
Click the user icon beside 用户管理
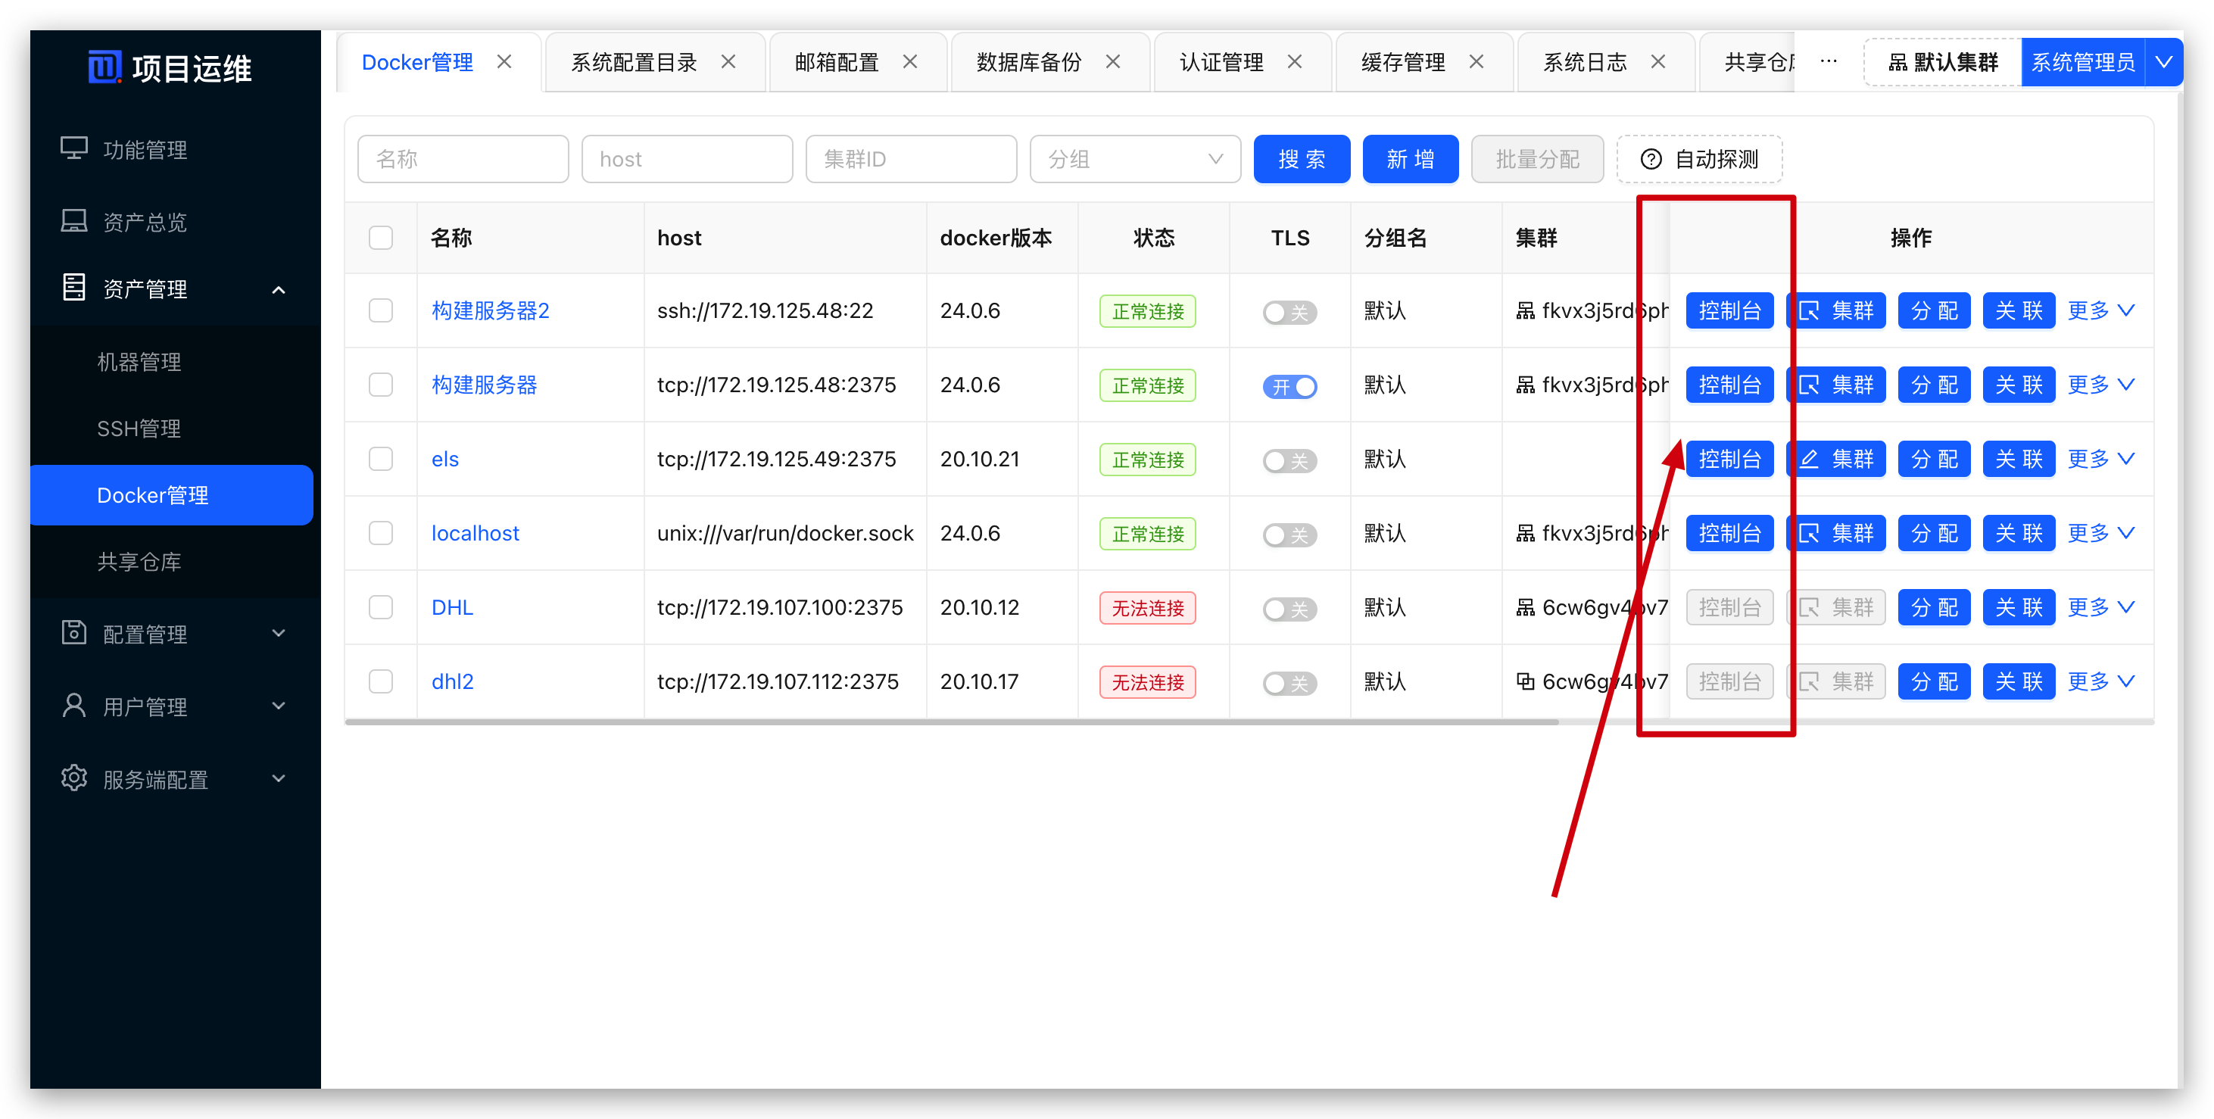(74, 706)
